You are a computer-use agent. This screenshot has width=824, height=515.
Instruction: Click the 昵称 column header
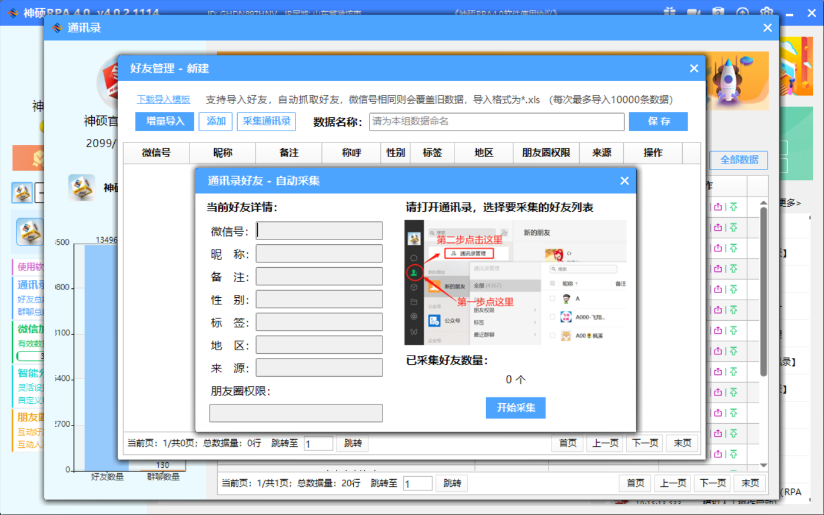[222, 152]
